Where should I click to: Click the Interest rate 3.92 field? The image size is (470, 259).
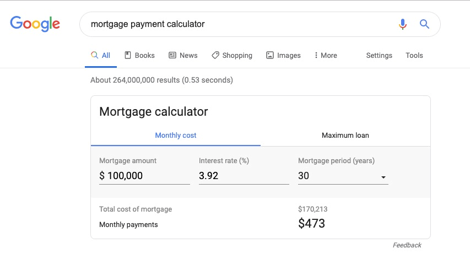[x=244, y=176]
